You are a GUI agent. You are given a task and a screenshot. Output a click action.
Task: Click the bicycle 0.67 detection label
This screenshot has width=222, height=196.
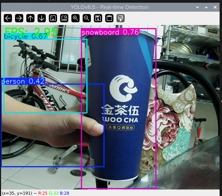26,37
